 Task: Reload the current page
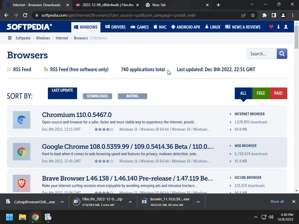point(25,15)
